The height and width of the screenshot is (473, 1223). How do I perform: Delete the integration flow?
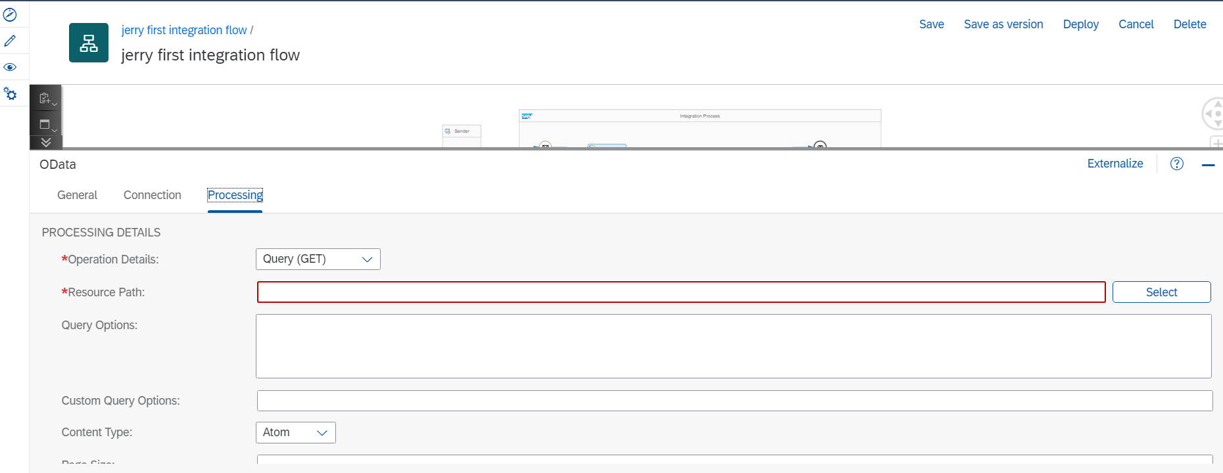tap(1190, 24)
